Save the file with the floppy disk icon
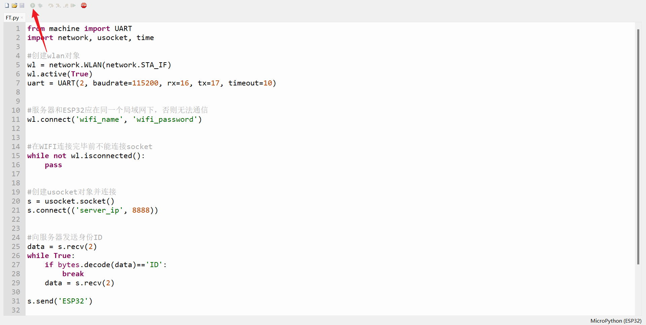This screenshot has width=646, height=325. pyautogui.click(x=22, y=5)
